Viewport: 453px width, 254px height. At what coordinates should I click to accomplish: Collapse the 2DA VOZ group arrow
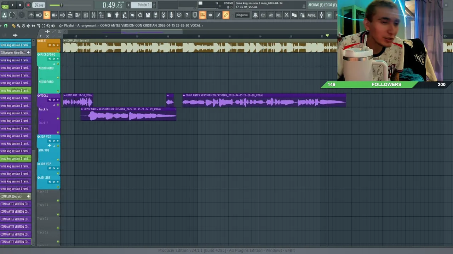54,146
